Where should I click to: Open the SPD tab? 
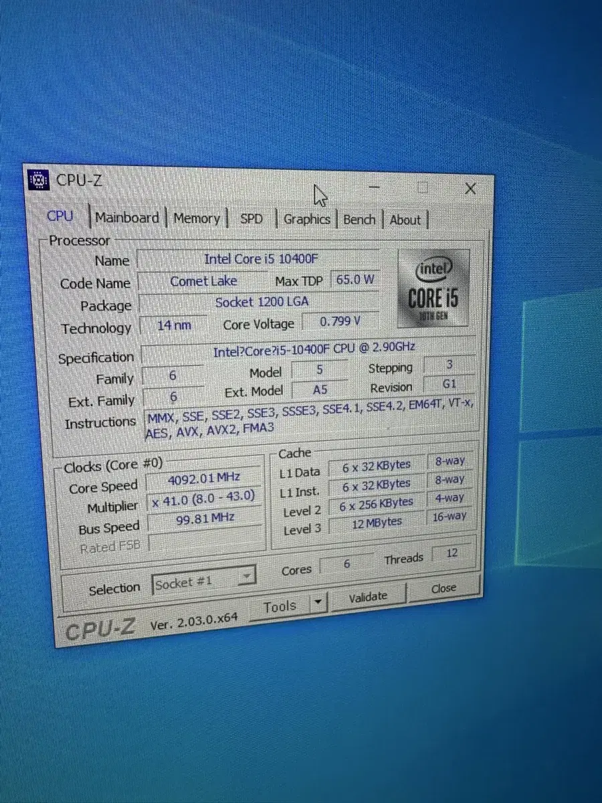[x=252, y=219]
